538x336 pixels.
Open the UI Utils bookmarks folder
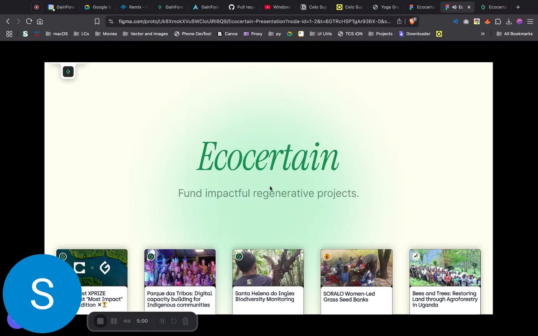(321, 34)
